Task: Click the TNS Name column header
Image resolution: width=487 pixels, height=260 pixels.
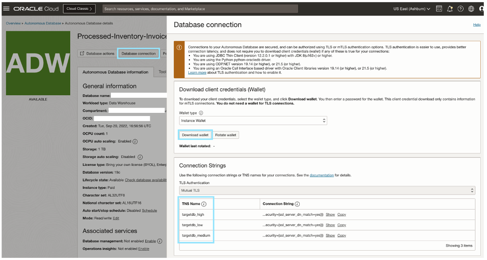Action: pos(191,204)
